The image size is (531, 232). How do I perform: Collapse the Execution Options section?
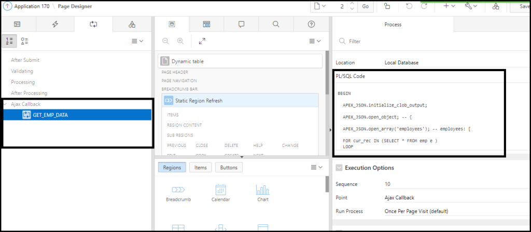[x=339, y=168]
